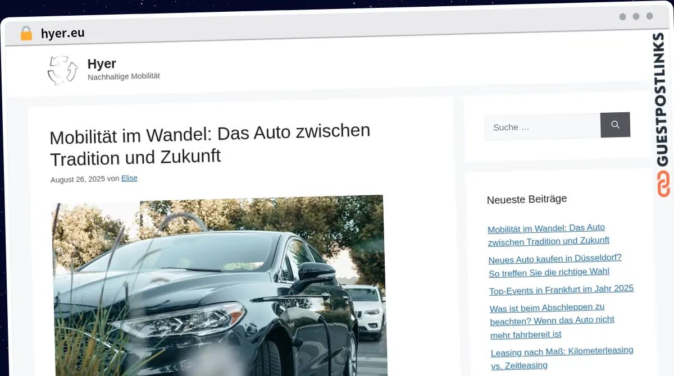Select the hyer.eu address bar URL

tap(62, 33)
